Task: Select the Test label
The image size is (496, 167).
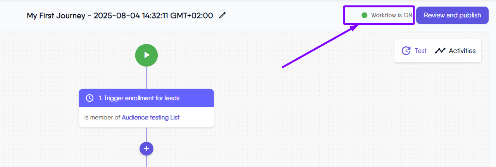Action: (420, 51)
